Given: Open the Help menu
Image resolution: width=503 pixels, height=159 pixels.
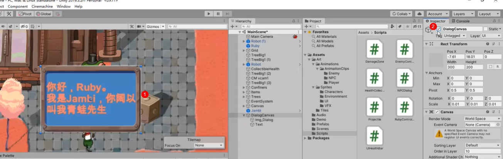Looking at the screenshot, I should [x=79, y=7].
